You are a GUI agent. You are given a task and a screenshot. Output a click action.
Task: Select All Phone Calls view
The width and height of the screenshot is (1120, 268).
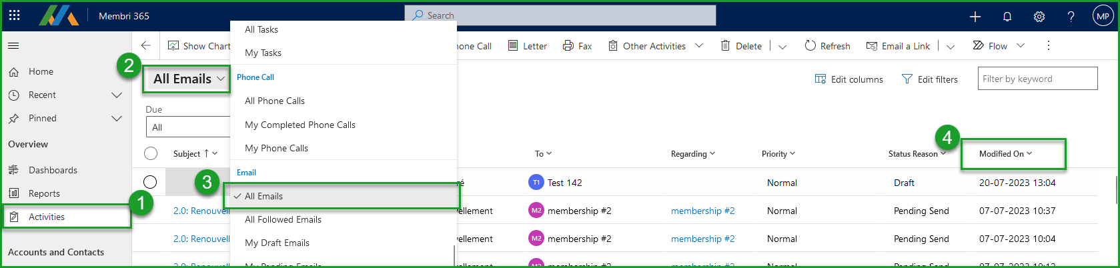click(x=274, y=101)
